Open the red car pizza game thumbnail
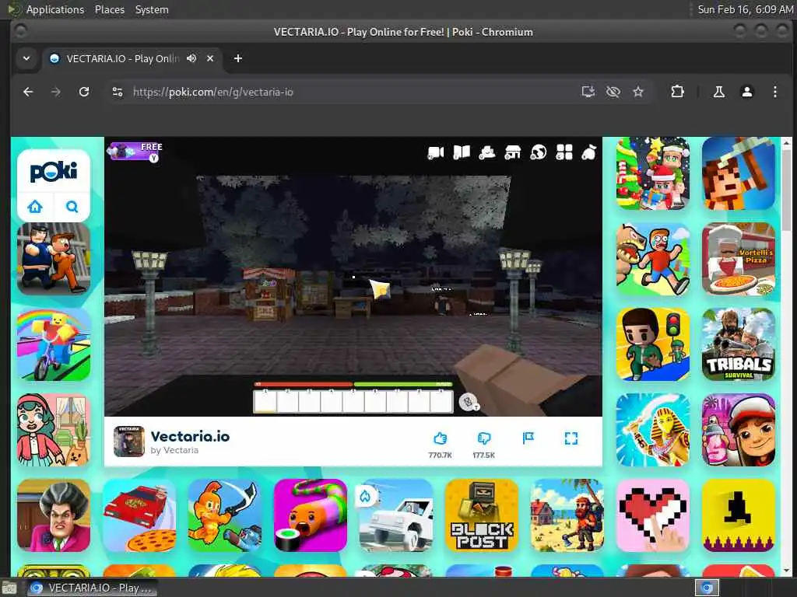 (140, 515)
